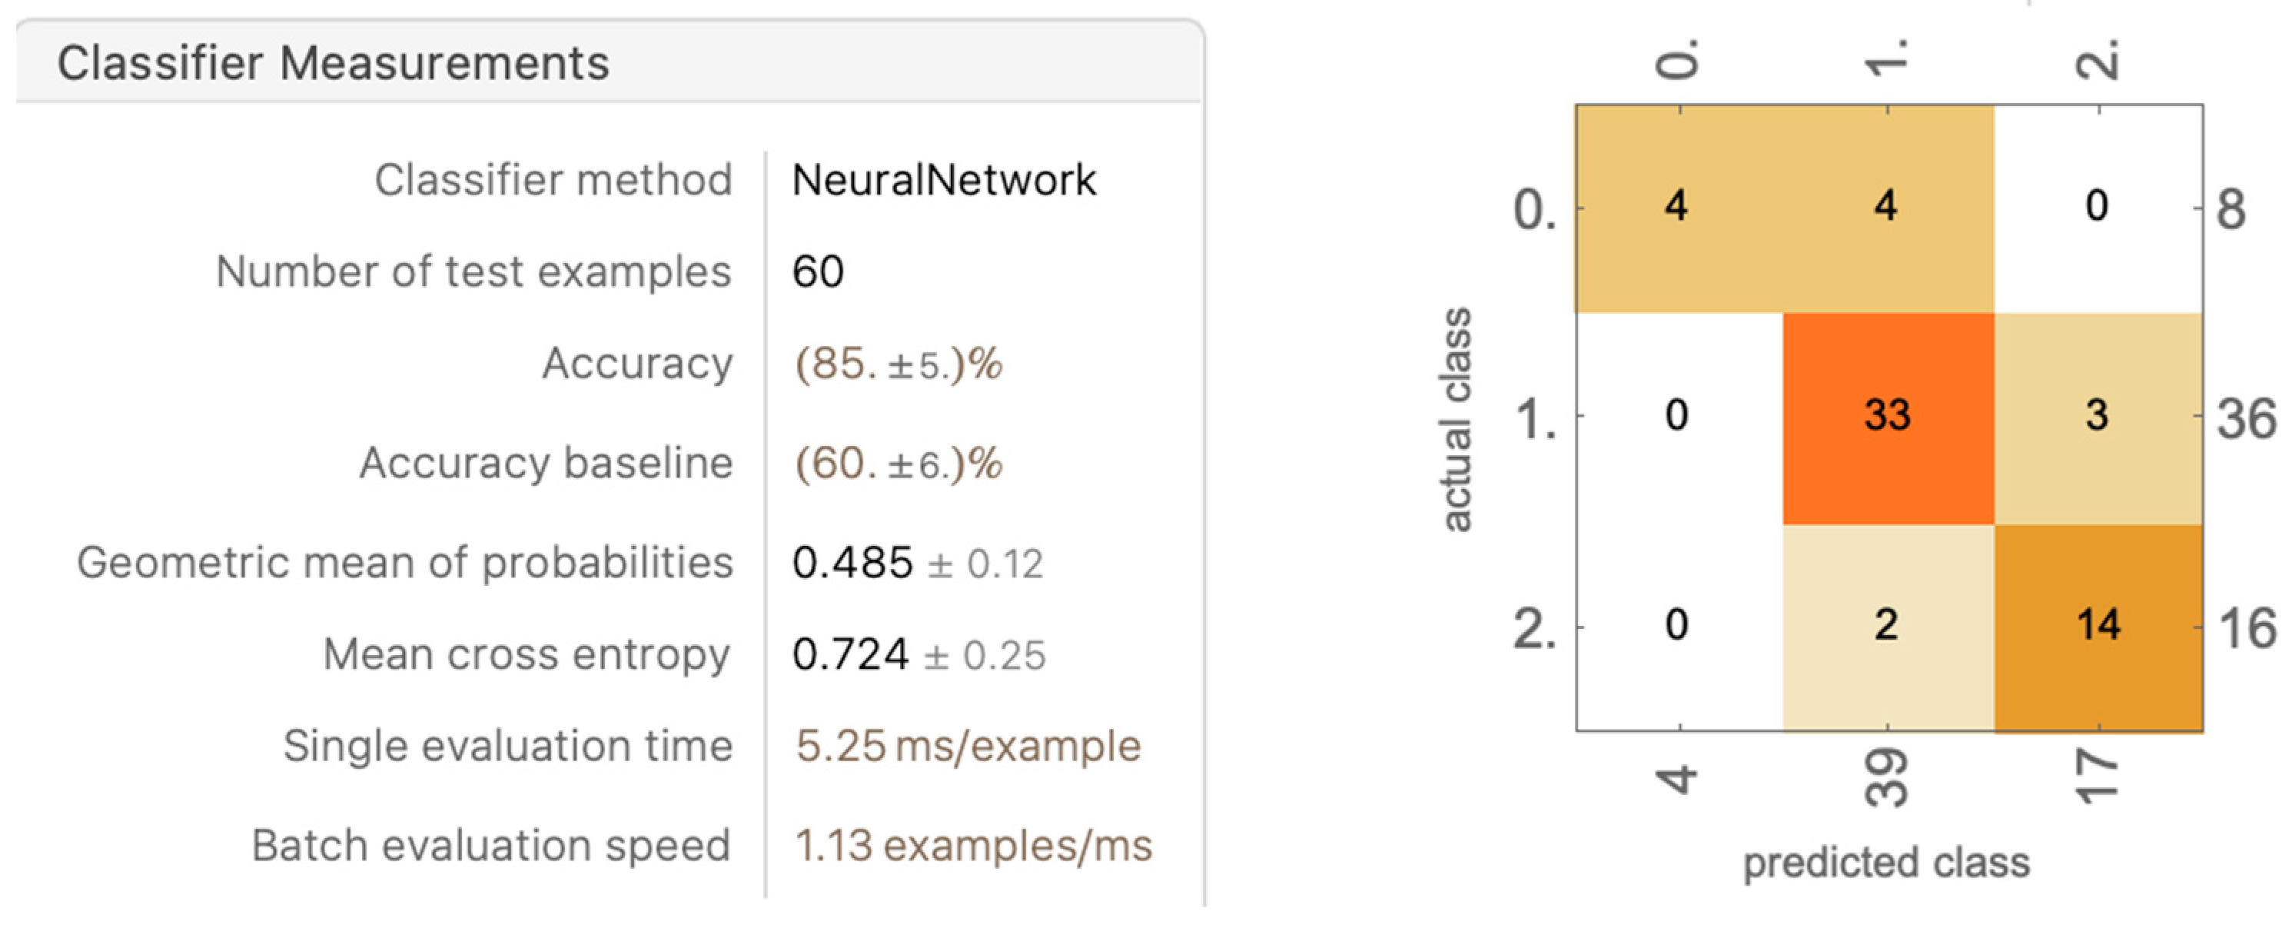The height and width of the screenshot is (948, 2292).
Task: Click white cell for actual 0, predicted 2
Action: pos(2097,207)
